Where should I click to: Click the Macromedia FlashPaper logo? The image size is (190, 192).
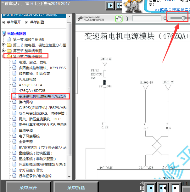pyautogui.click(x=91, y=19)
